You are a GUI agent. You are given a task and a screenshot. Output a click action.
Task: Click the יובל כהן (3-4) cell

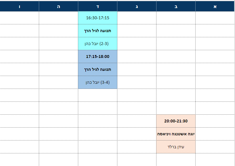(x=98, y=82)
